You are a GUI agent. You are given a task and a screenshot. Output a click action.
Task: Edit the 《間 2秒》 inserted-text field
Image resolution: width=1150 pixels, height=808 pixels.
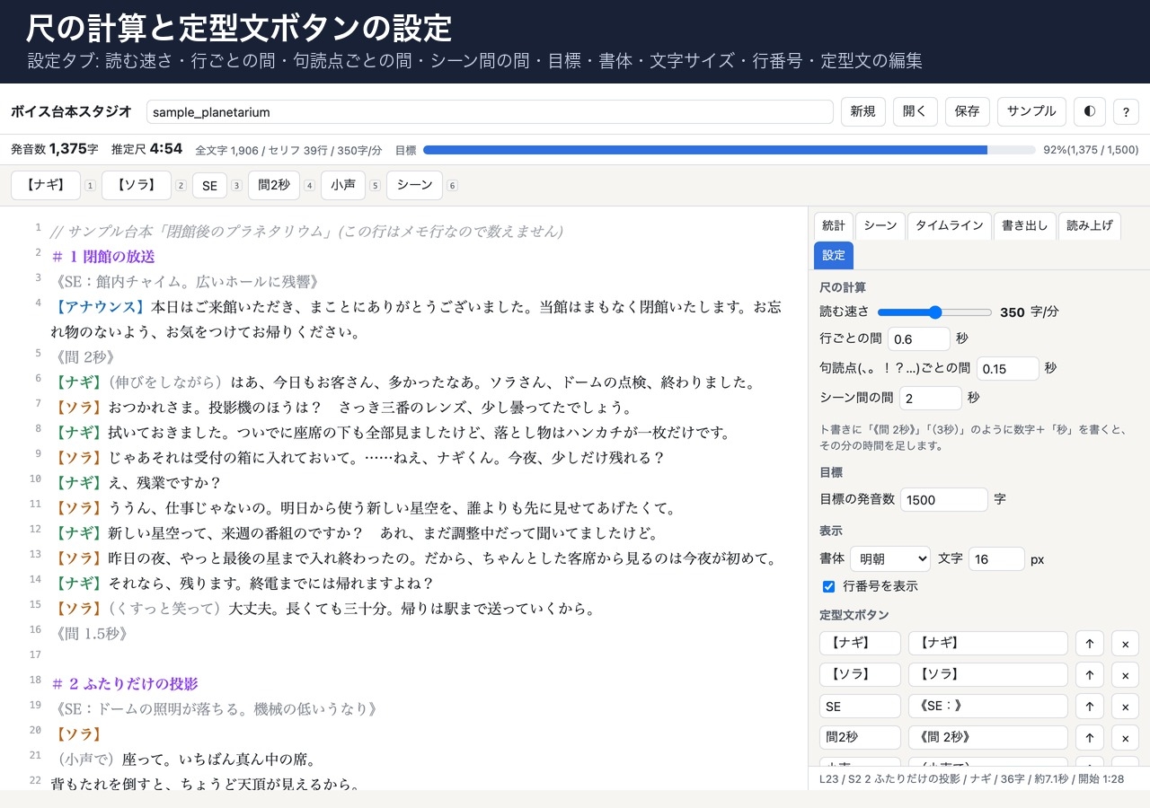pos(987,738)
